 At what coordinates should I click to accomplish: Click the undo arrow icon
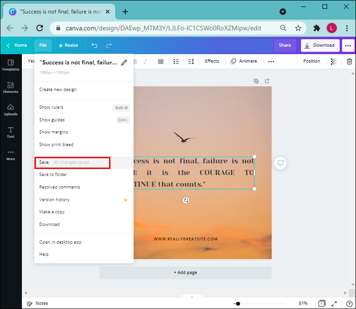(94, 45)
